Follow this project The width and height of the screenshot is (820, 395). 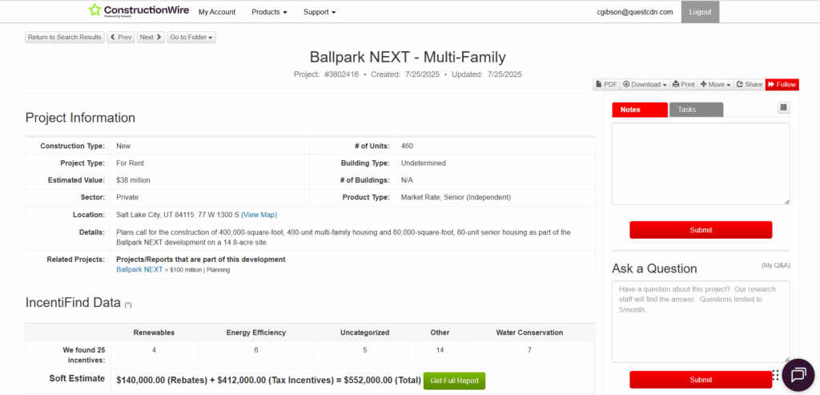tap(782, 84)
